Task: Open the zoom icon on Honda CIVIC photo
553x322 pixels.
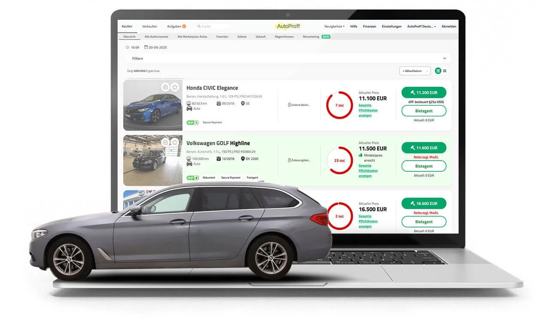Action: point(165,87)
